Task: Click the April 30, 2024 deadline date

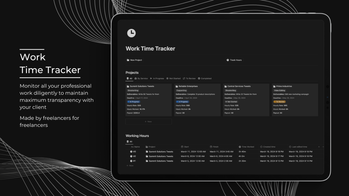Action: [191, 98]
